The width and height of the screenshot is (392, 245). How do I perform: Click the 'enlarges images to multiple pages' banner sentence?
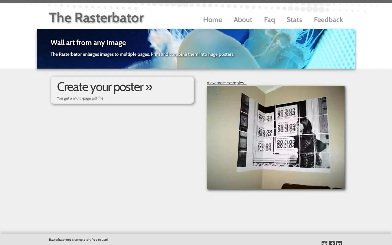[x=142, y=54]
